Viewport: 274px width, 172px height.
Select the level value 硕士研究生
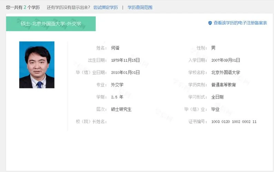coord(121,109)
